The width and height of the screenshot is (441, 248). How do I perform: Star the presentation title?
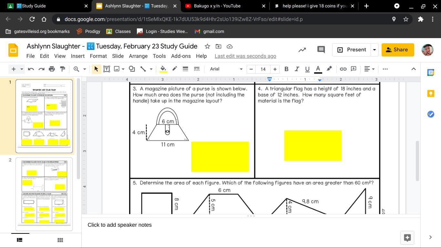pyautogui.click(x=207, y=46)
